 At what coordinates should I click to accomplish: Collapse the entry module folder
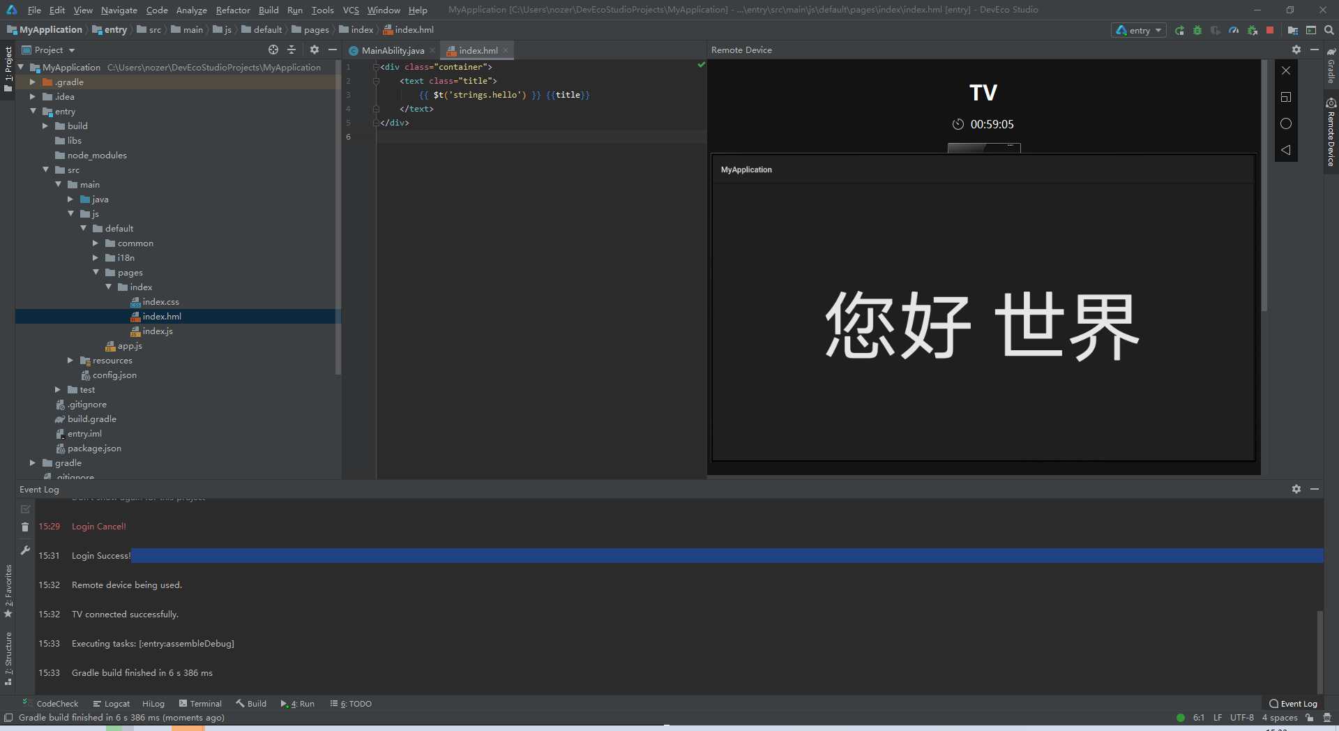coord(33,111)
